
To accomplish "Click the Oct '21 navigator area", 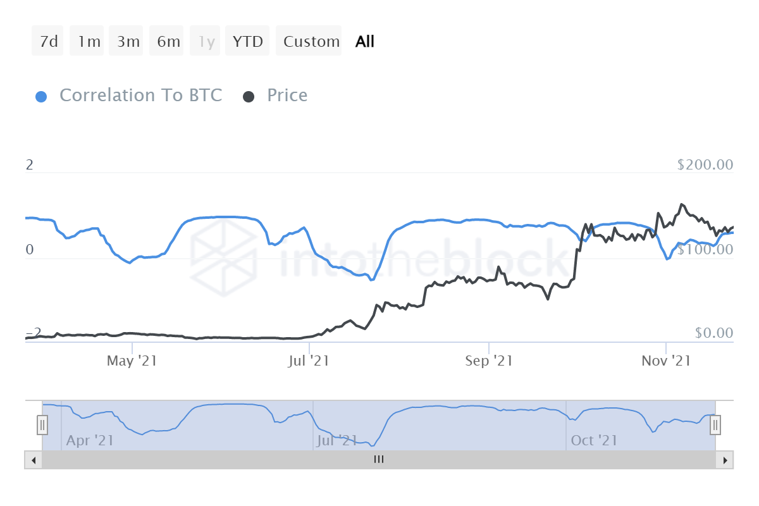I will [x=593, y=440].
